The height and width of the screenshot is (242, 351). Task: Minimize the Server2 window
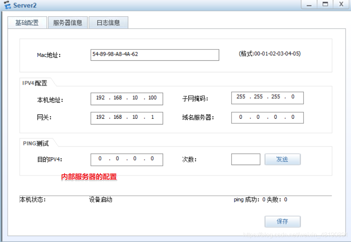[x=309, y=5]
